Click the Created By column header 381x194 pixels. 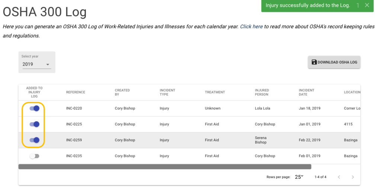(122, 92)
